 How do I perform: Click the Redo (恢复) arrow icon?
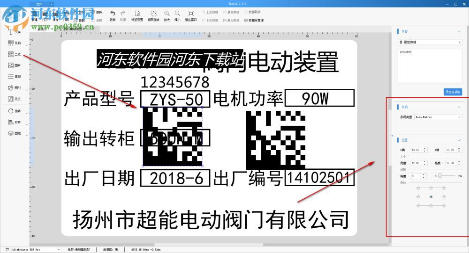point(123,14)
